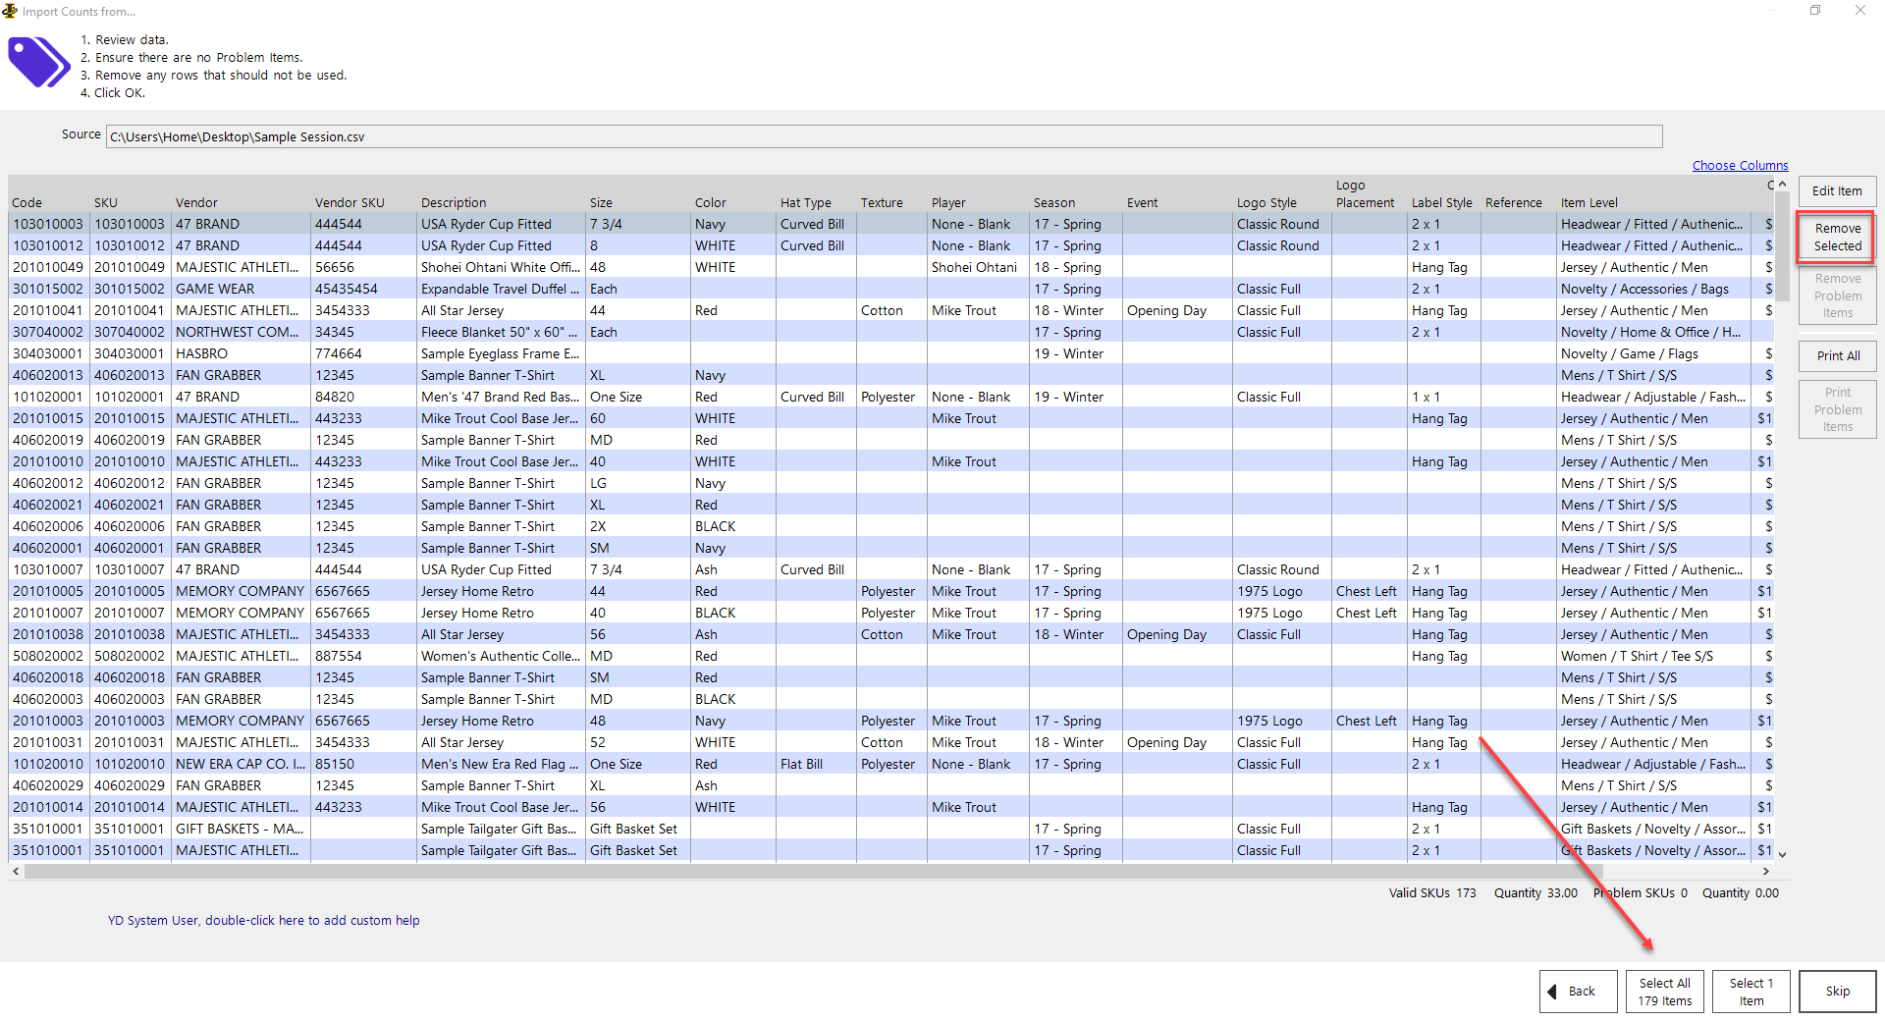Click Fleece Blanket 50" x 60" description
Viewport: 1885px width, 1021px height.
pos(501,333)
